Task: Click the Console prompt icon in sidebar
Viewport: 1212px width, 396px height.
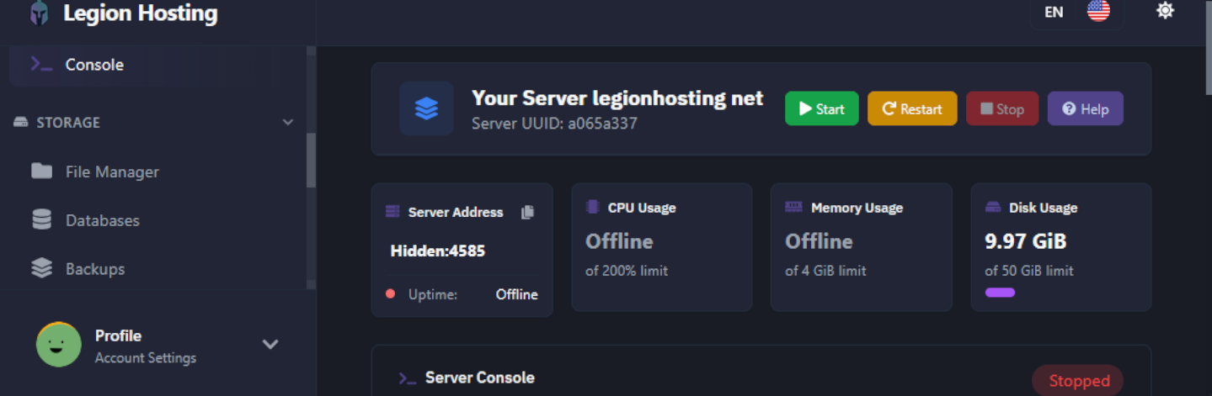Action: (41, 64)
